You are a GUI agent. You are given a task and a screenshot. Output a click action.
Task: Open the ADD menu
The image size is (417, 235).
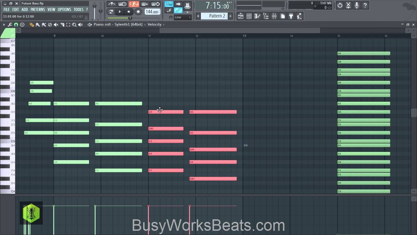coord(25,9)
